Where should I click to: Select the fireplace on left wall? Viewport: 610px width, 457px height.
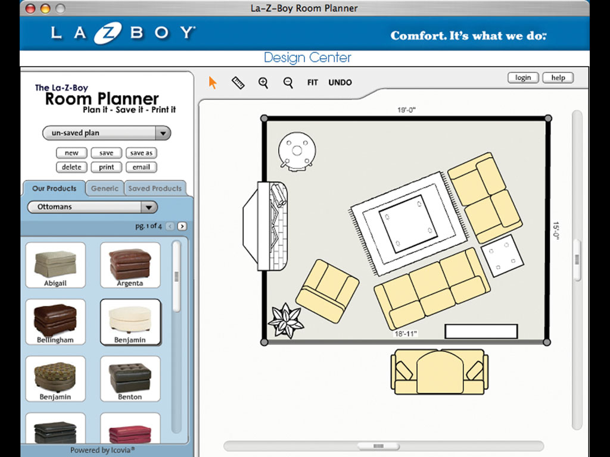[265, 226]
